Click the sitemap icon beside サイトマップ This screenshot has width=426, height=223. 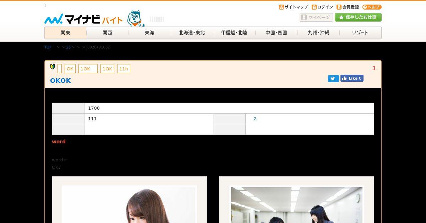pos(282,7)
